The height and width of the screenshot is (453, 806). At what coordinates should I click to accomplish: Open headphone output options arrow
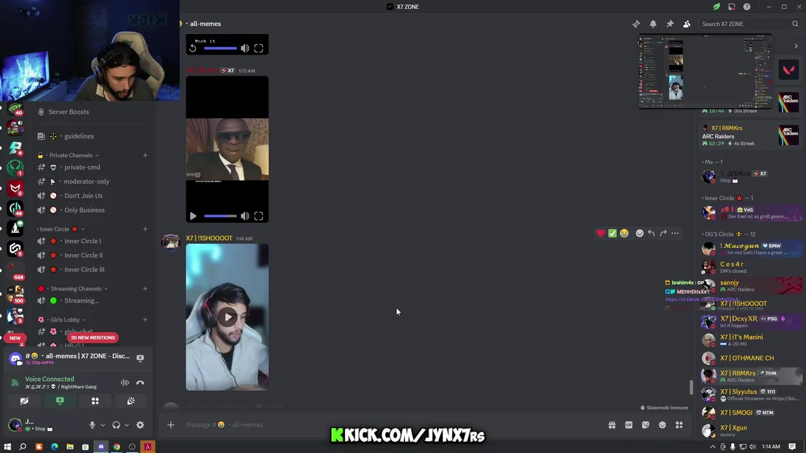127,425
